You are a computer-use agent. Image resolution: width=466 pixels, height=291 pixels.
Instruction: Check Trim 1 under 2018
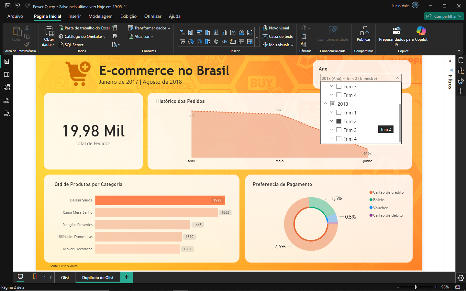click(339, 113)
